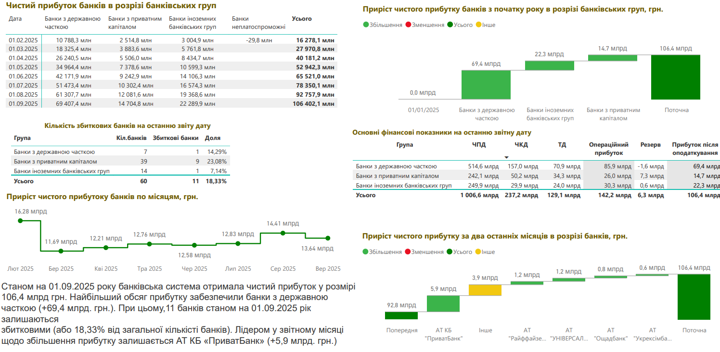
Task: Click the ПриватБанк 5,9 млрд bar
Action: pos(443,303)
